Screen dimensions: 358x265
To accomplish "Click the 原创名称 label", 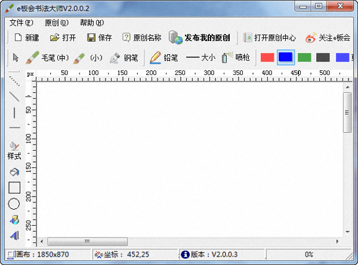I will tap(147, 38).
